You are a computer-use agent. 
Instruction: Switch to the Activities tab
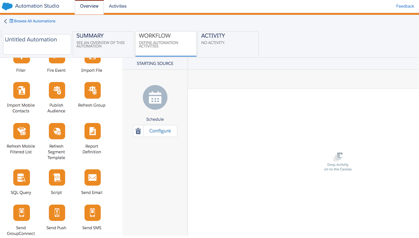(x=117, y=6)
